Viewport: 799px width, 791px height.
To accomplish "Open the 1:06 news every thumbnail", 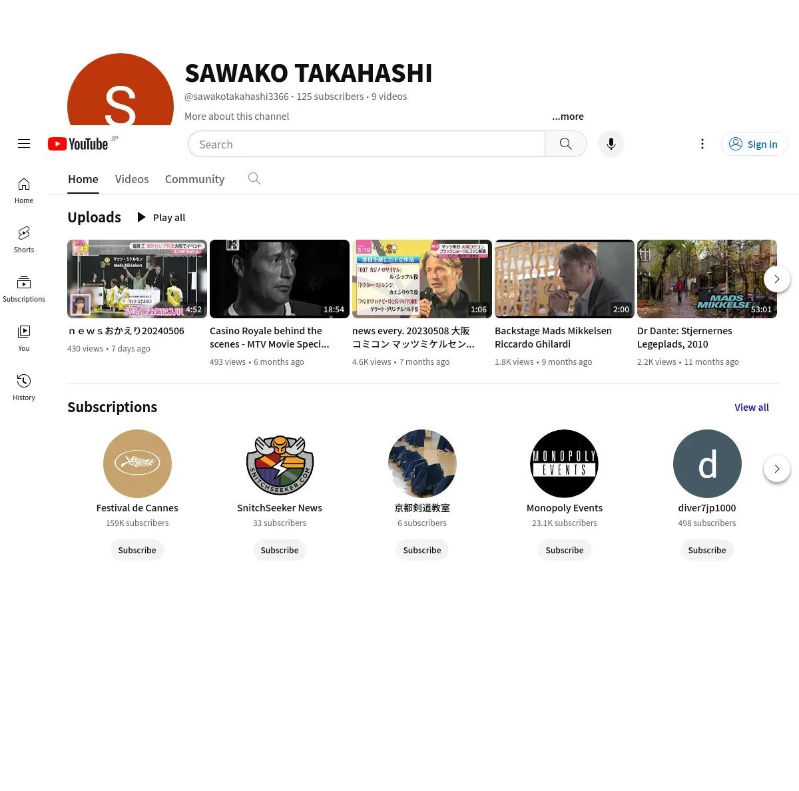I will pos(422,279).
